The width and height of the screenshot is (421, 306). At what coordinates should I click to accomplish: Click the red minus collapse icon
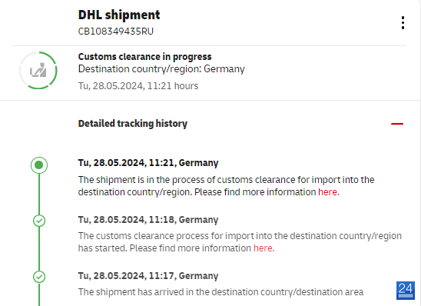pyautogui.click(x=397, y=124)
